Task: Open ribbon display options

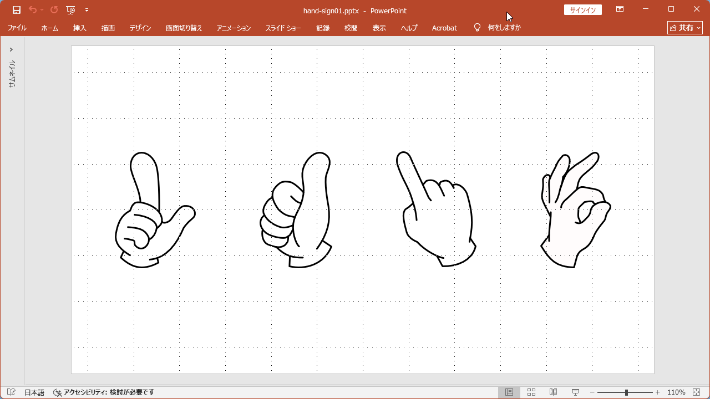Action: click(x=620, y=9)
